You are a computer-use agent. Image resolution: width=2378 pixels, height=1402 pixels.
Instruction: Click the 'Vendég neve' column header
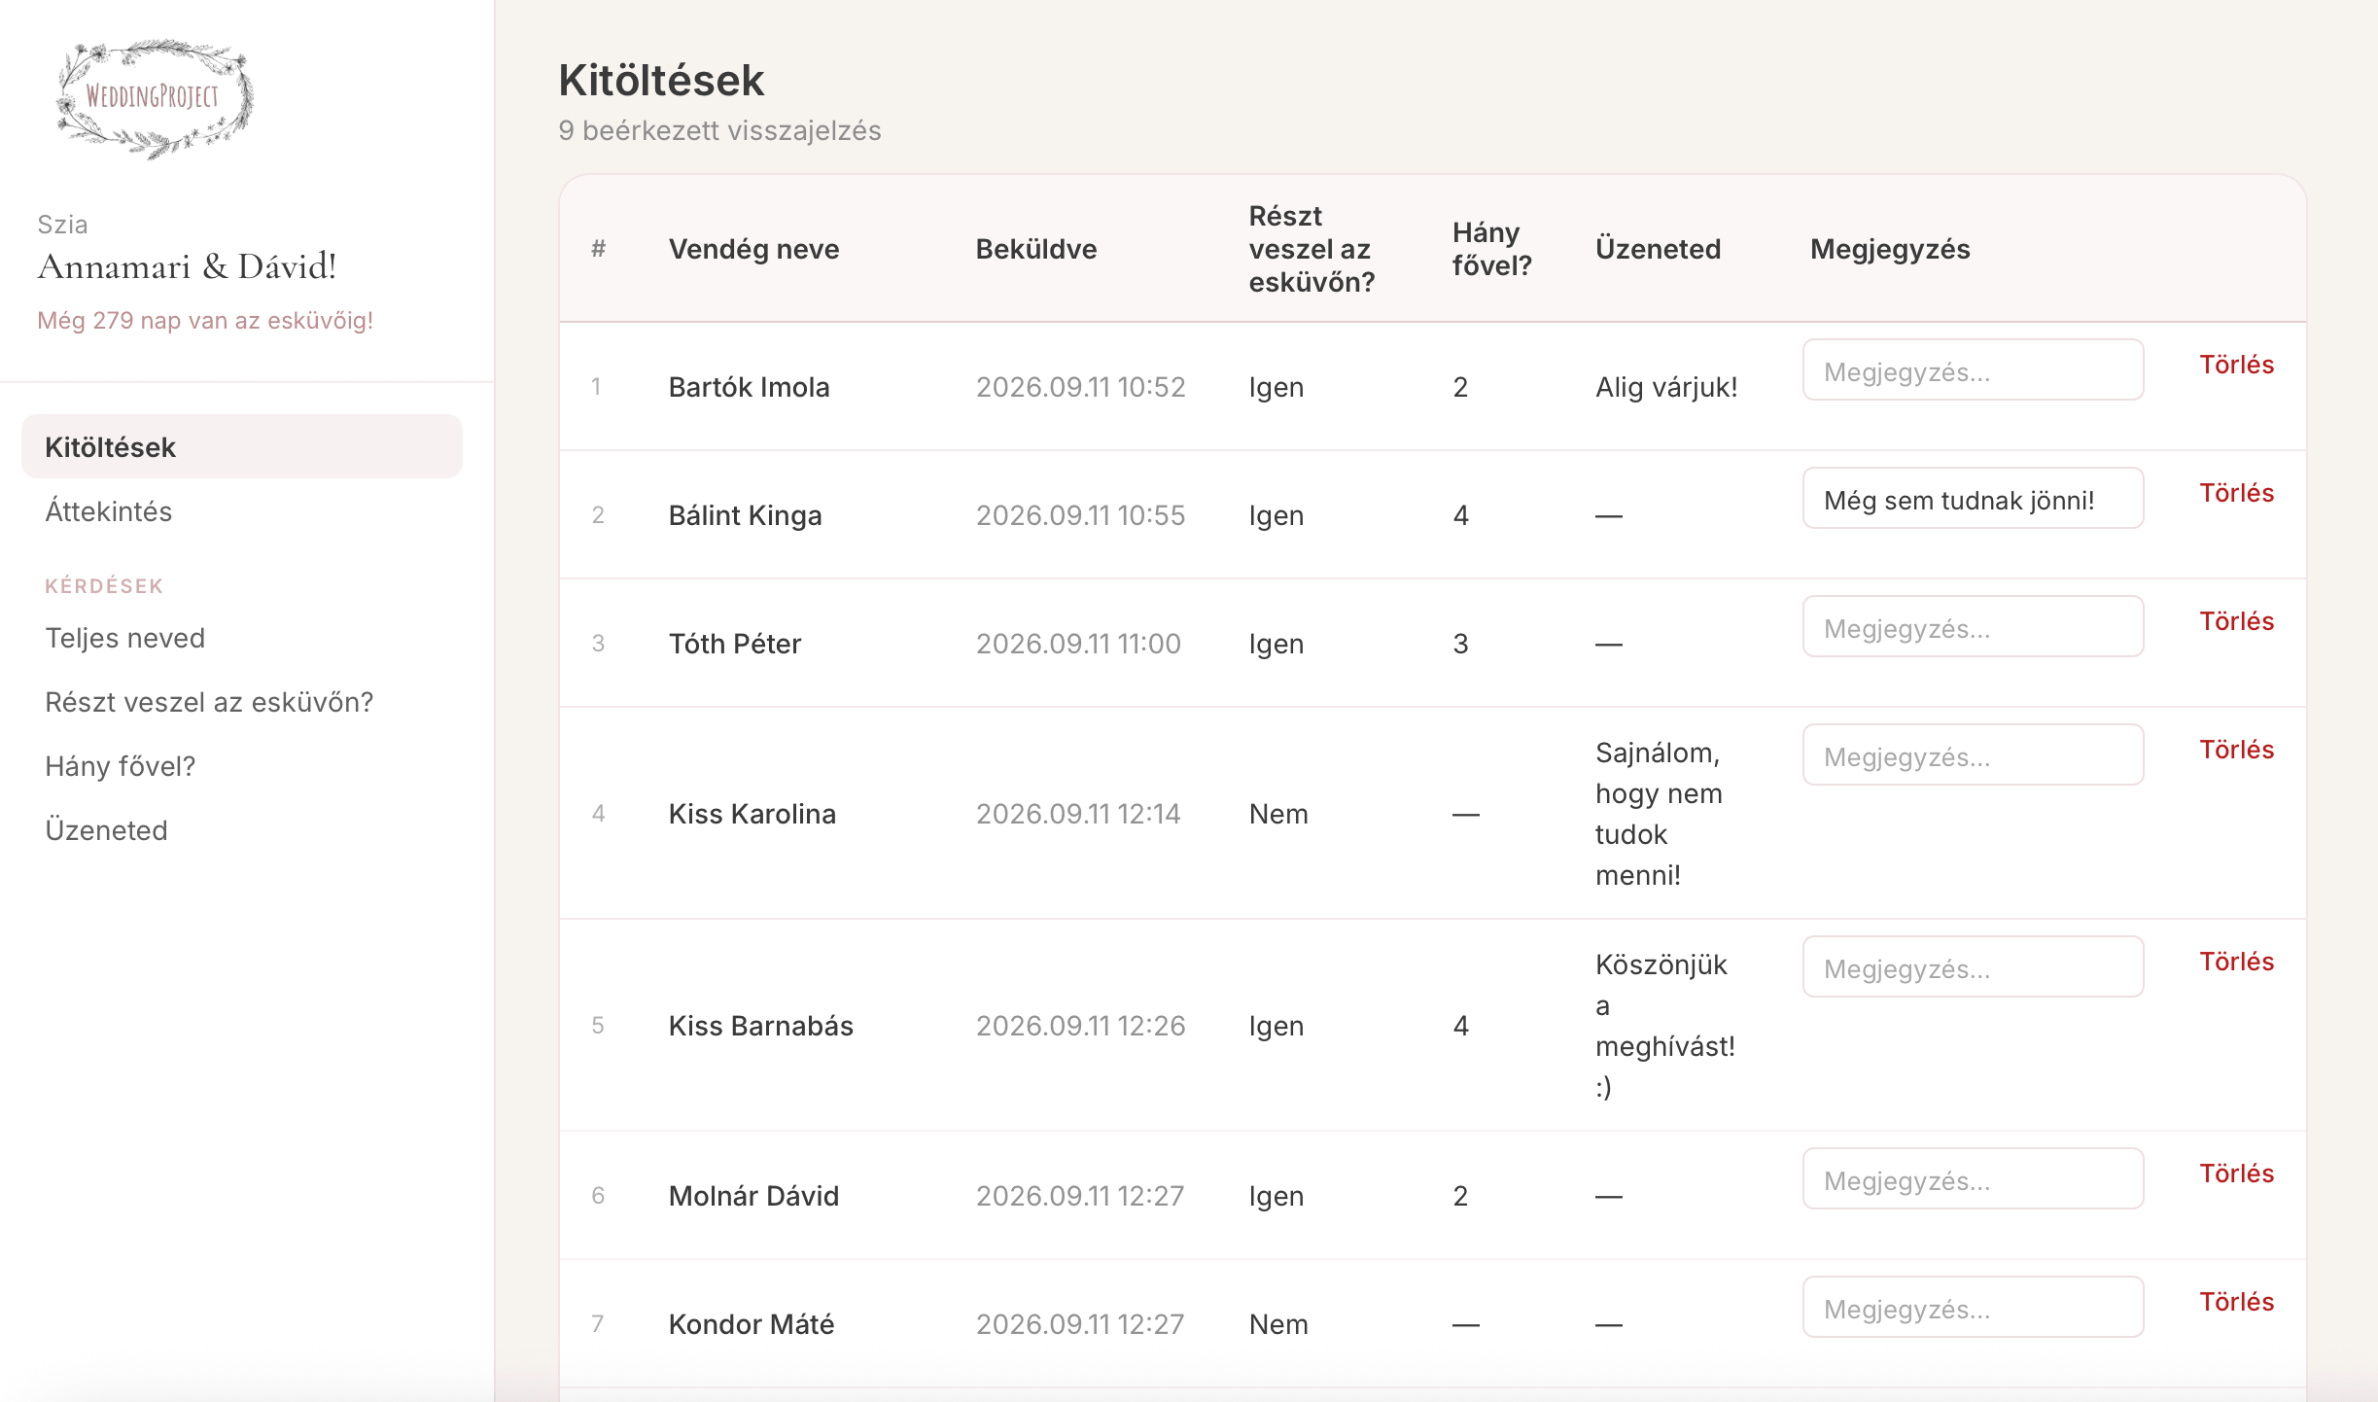[753, 249]
